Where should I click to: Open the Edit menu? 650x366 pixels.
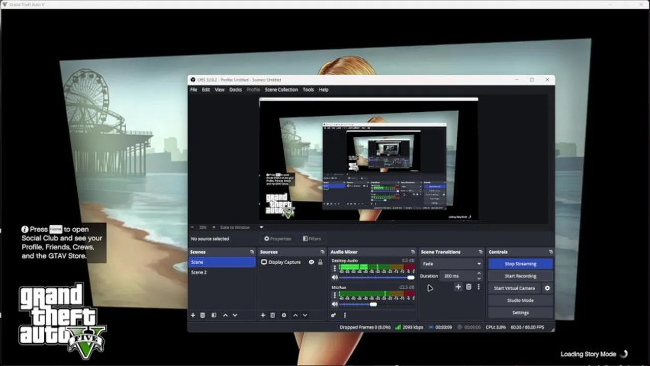206,89
